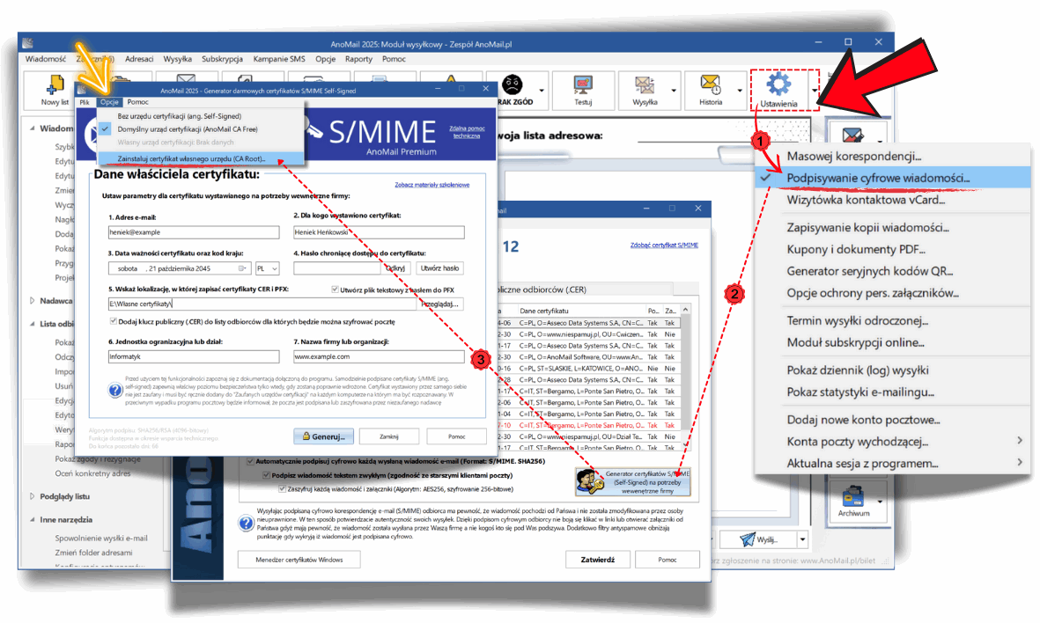Click the 'Nazwa firmy lub organizacji' field
The width and height of the screenshot is (1040, 623).
[379, 356]
